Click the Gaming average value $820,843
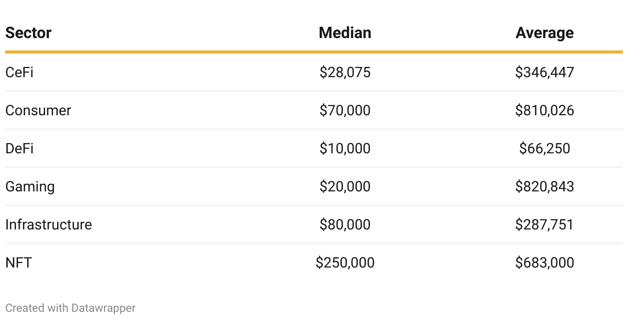Viewport: 628px width, 320px height. [x=545, y=187]
